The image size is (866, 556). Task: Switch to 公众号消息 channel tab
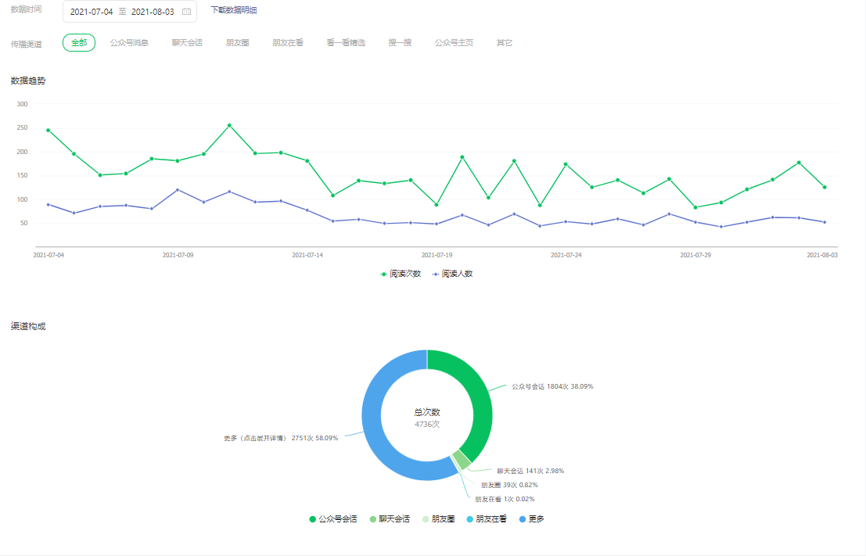pyautogui.click(x=129, y=43)
